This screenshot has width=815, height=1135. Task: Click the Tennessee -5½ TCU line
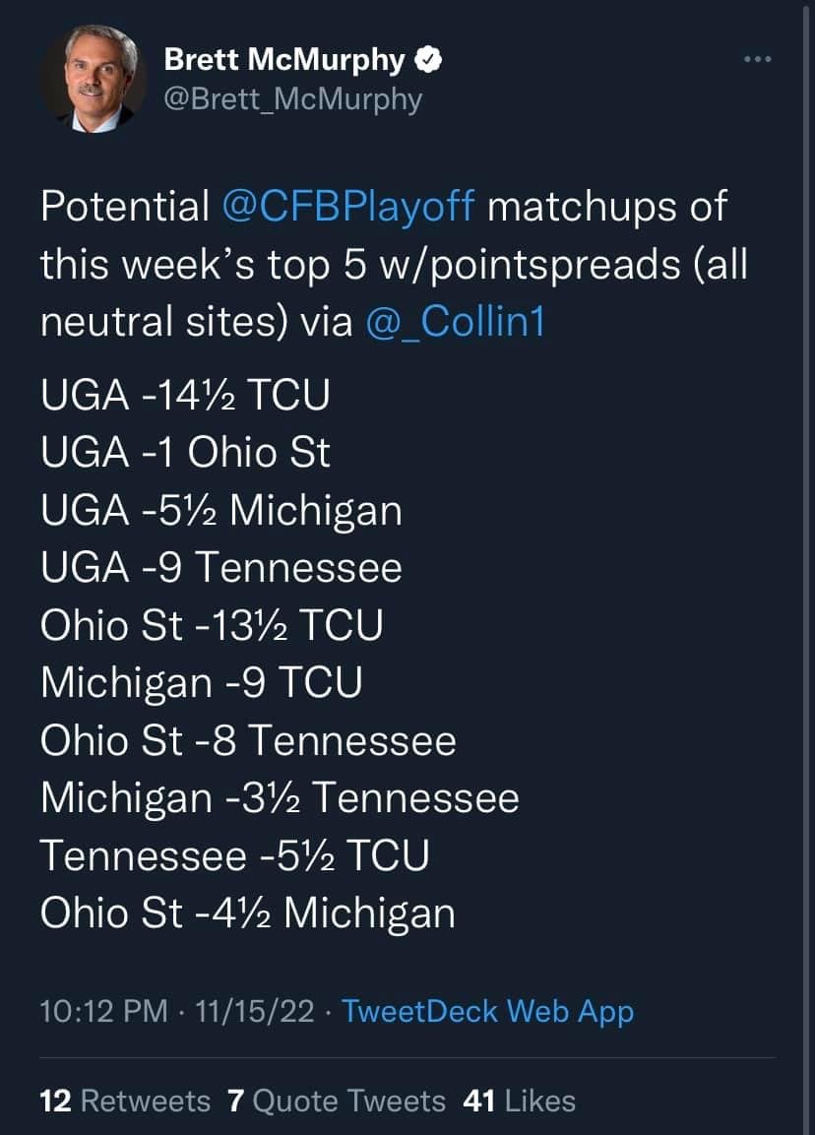coord(234,855)
